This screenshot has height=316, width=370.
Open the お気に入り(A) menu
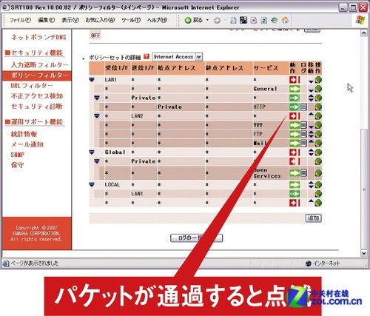(x=100, y=20)
